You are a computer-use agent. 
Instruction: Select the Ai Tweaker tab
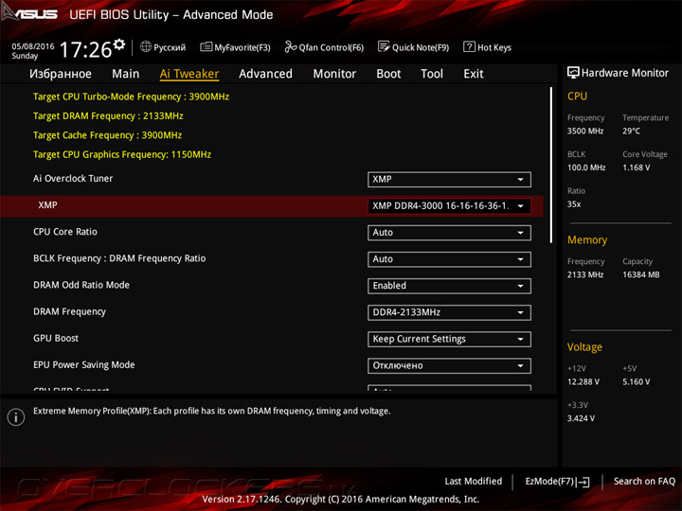[189, 74]
